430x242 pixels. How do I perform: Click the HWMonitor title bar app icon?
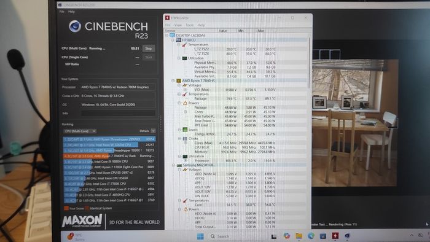click(167, 18)
